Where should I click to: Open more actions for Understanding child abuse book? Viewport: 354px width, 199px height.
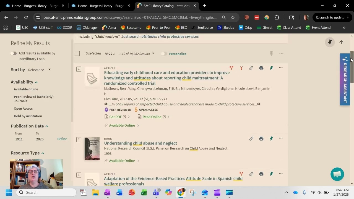click(281, 138)
